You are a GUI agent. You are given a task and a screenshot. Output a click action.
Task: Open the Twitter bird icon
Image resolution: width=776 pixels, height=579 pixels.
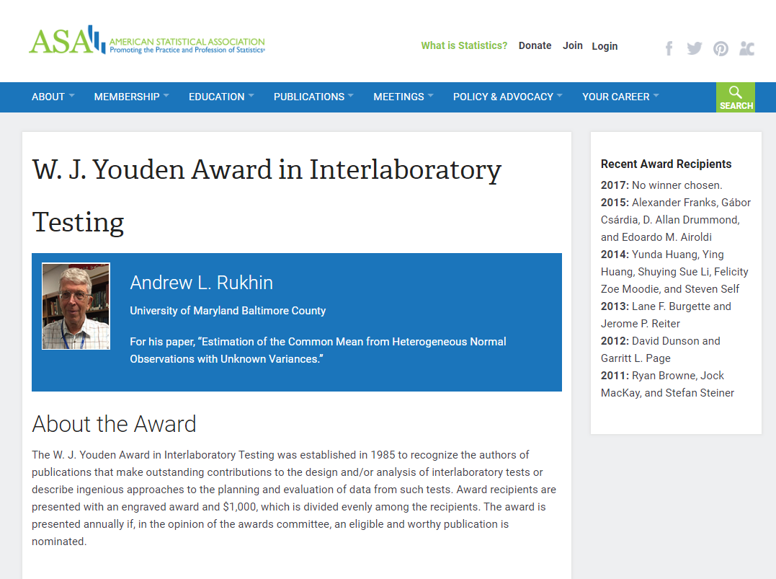point(694,48)
